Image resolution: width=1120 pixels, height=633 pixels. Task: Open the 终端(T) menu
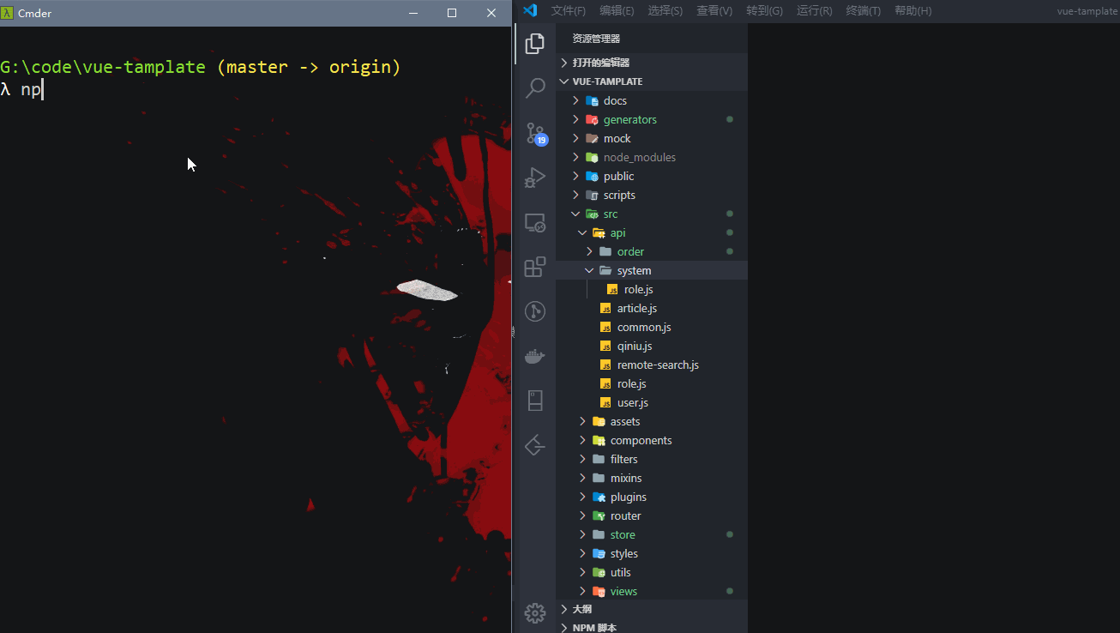point(864,11)
